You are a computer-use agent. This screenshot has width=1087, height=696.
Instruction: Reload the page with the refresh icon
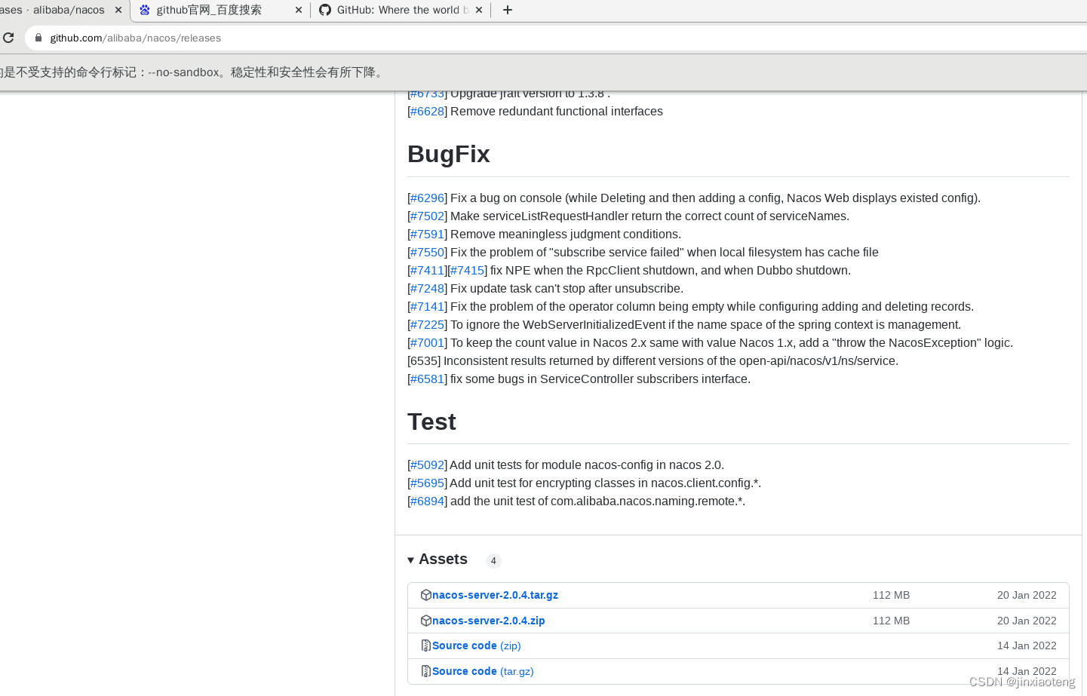[x=8, y=38]
